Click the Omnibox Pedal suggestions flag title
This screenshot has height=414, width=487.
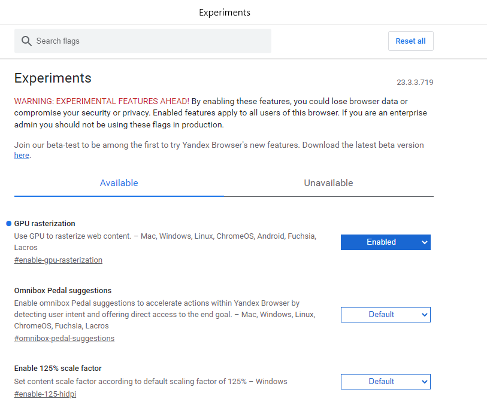click(63, 290)
